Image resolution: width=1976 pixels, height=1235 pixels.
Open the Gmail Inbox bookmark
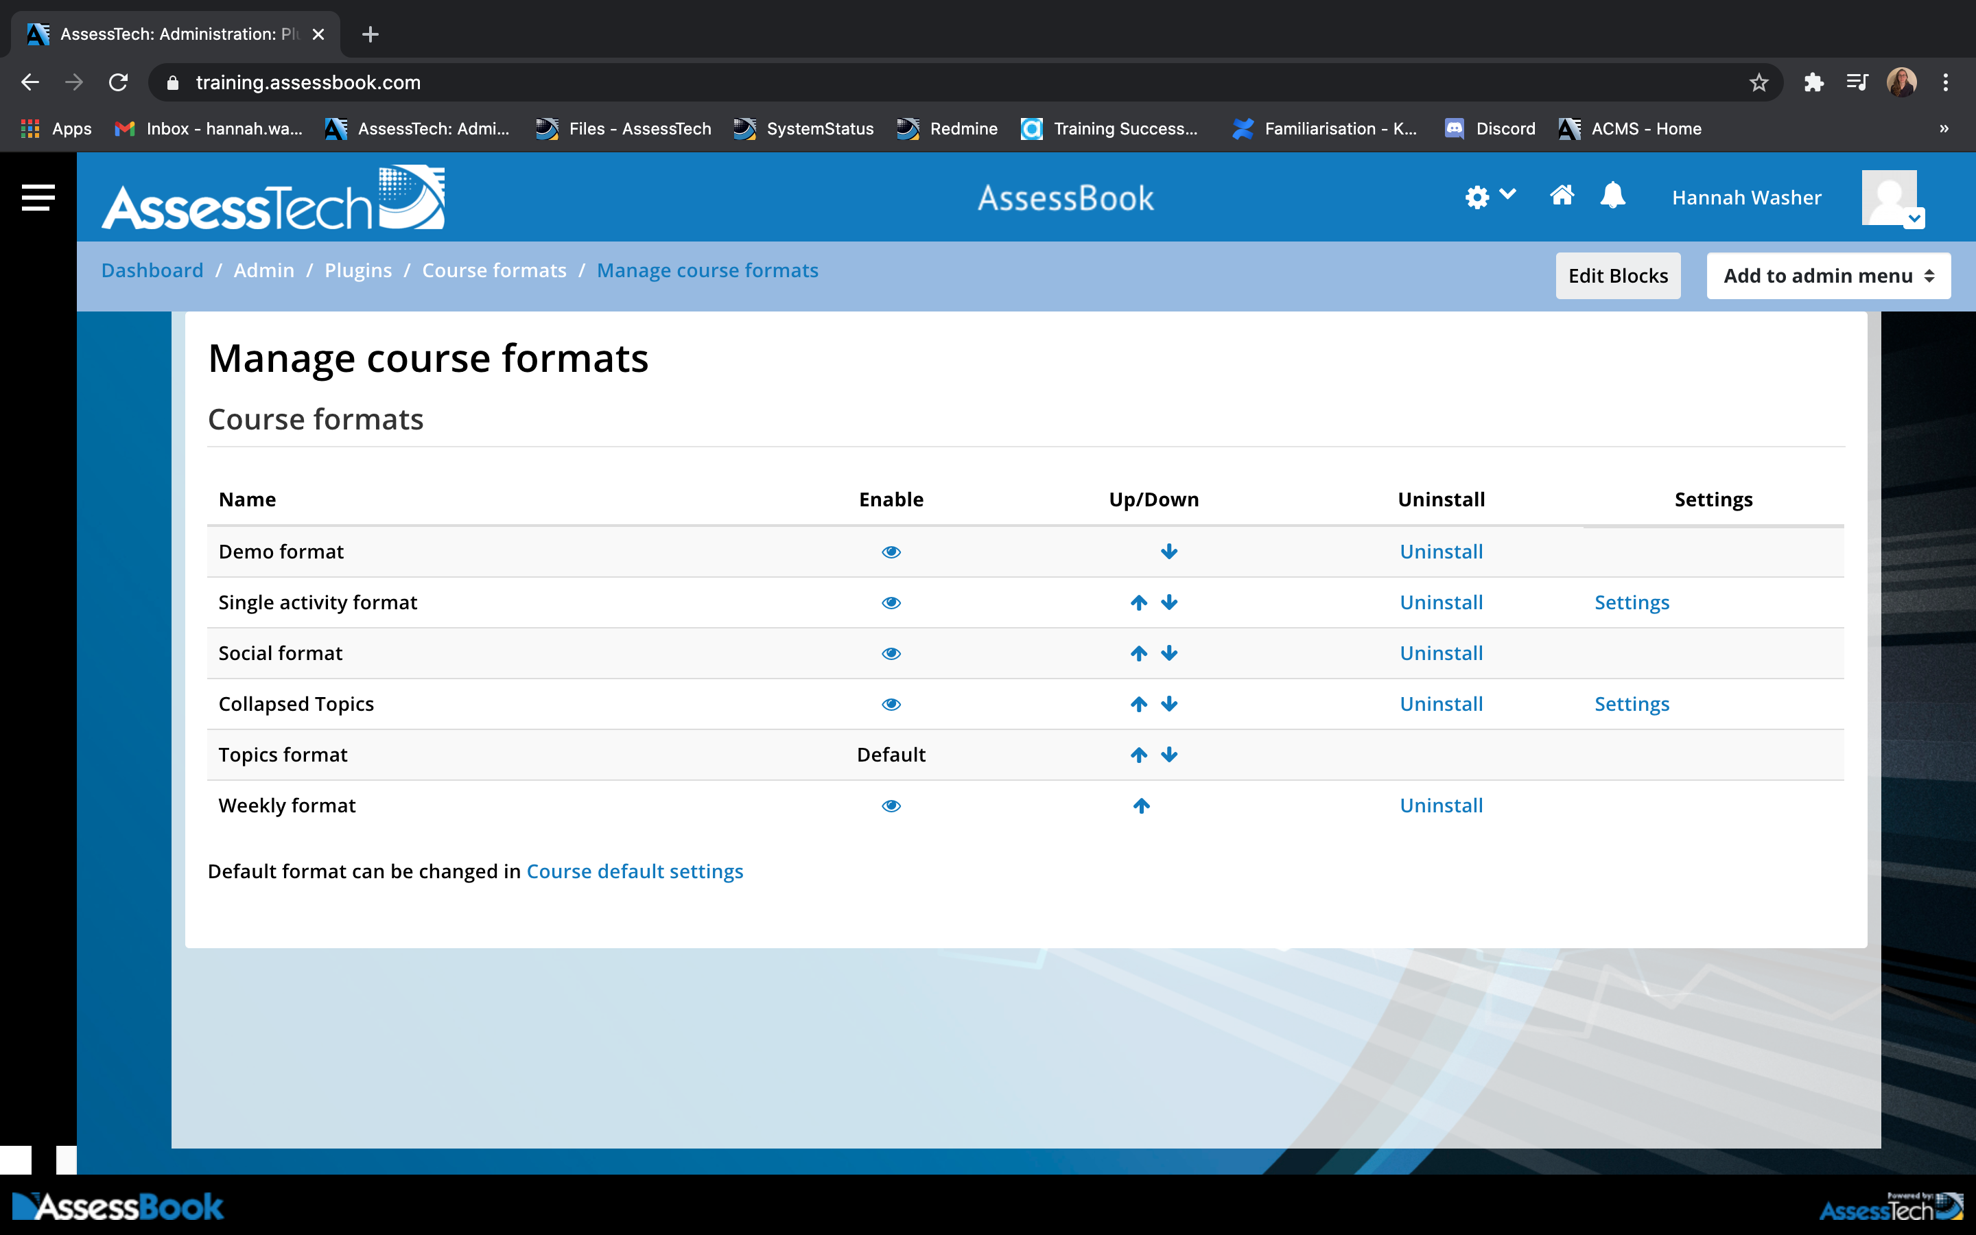(x=209, y=129)
